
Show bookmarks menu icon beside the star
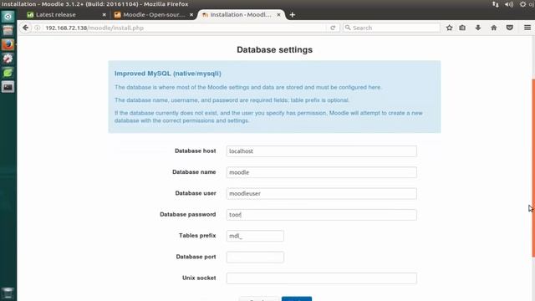pos(462,28)
